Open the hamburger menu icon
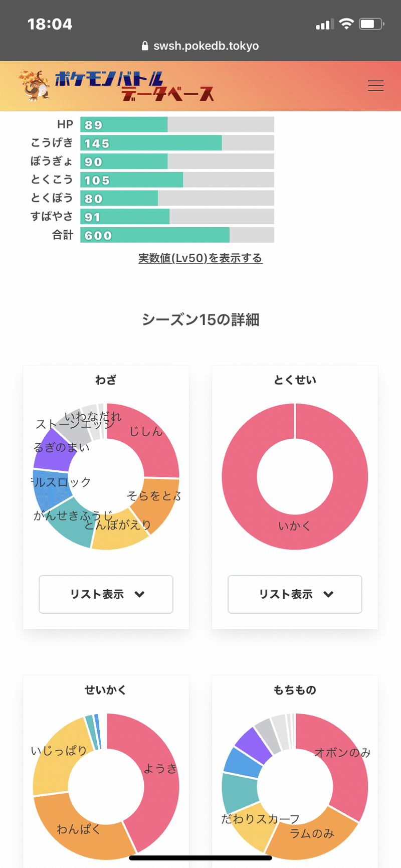This screenshot has width=401, height=868. (x=375, y=86)
